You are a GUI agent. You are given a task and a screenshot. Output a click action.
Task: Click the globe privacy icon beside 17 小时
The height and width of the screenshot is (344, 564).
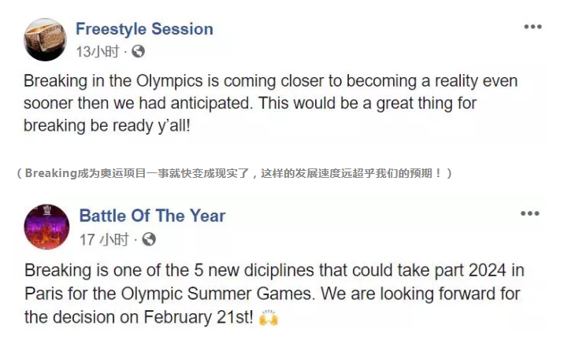149,239
